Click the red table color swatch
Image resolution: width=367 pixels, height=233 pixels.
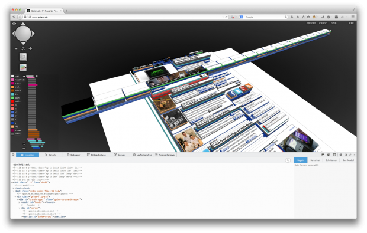pos(12,101)
